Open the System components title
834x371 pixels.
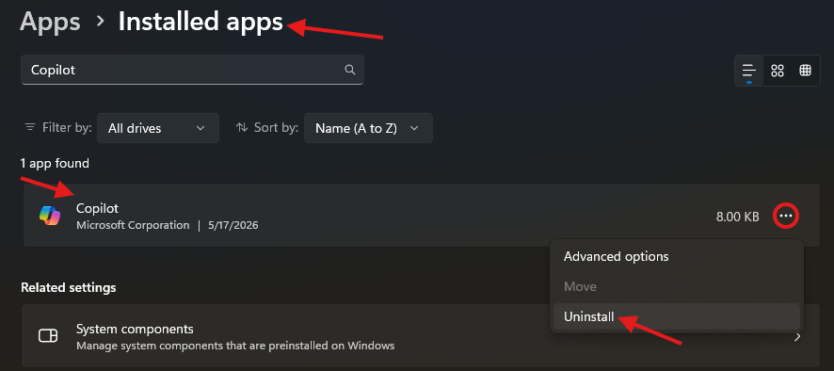[135, 329]
